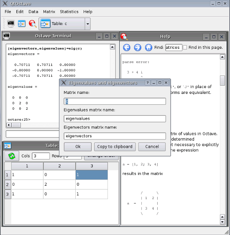Click the large Table: c button icon
The width and height of the screenshot is (230, 235).
click(x=45, y=24)
